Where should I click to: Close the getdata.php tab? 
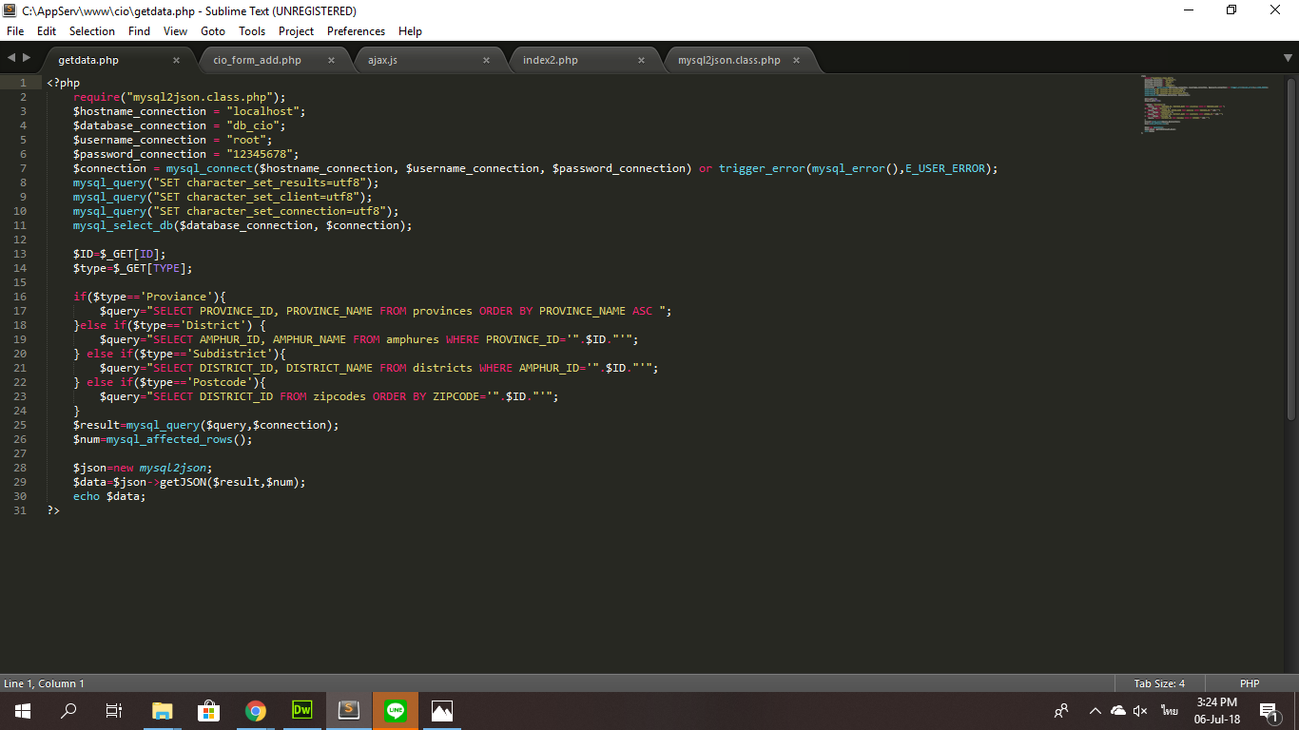176,60
